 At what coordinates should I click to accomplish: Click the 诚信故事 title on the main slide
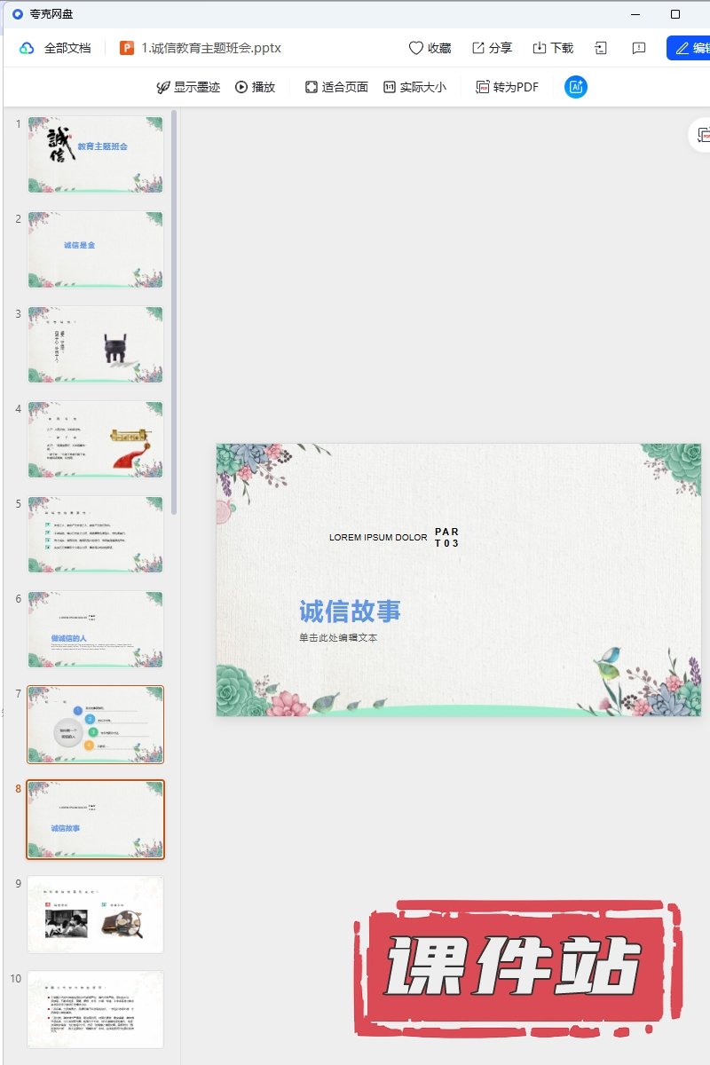click(x=350, y=611)
